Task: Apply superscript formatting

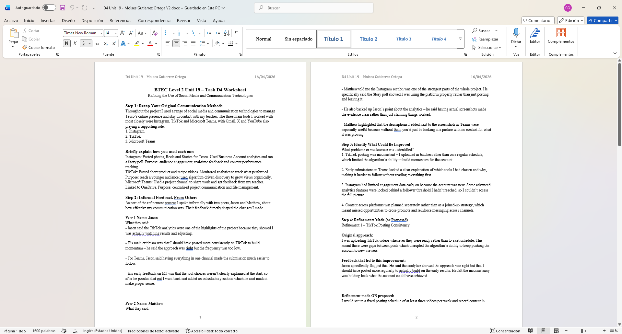Action: (114, 43)
